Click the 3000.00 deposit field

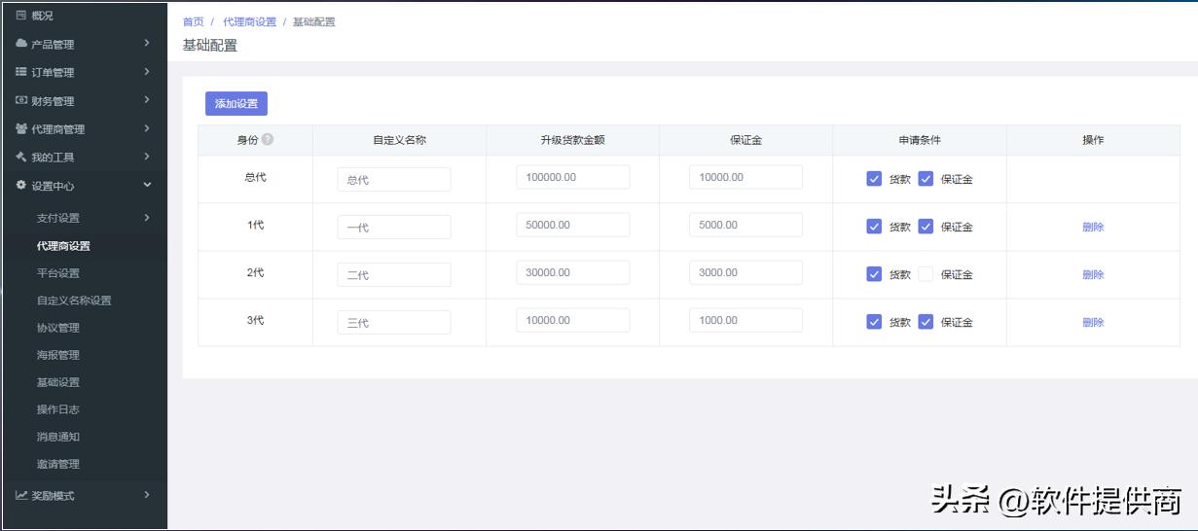click(x=746, y=272)
